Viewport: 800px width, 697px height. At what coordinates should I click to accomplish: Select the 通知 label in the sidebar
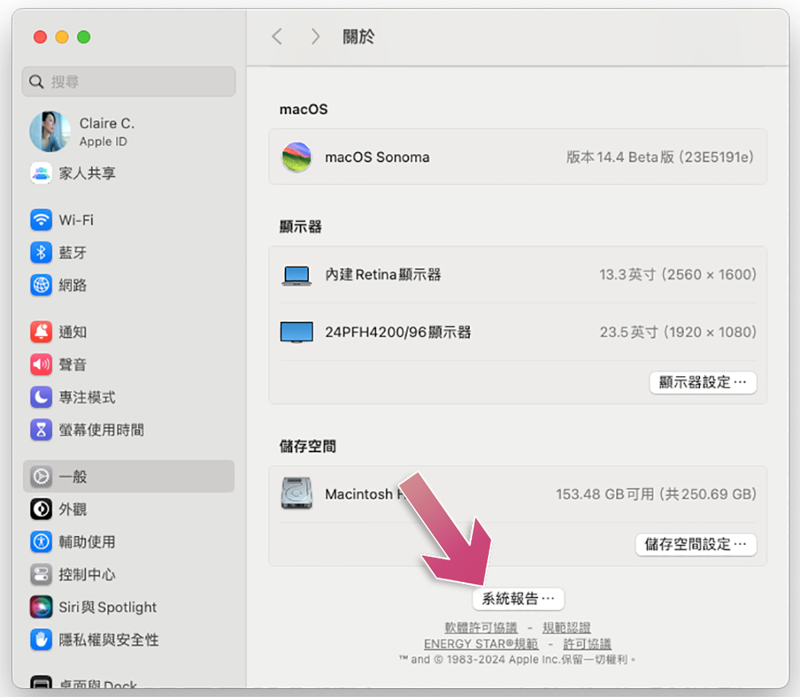(x=73, y=331)
